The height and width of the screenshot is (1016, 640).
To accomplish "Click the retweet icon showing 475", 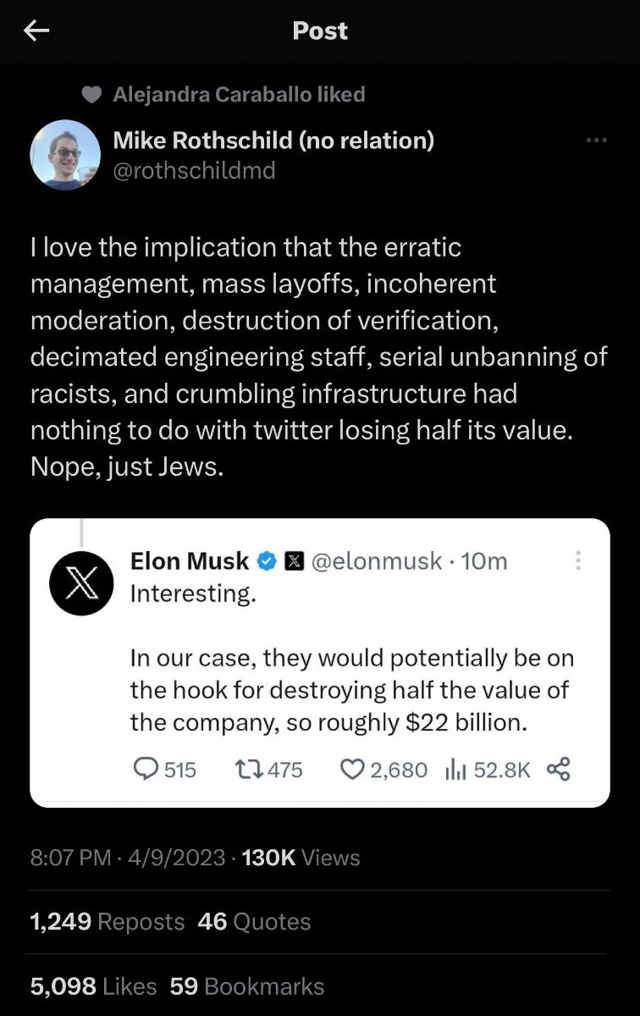I will (x=246, y=769).
